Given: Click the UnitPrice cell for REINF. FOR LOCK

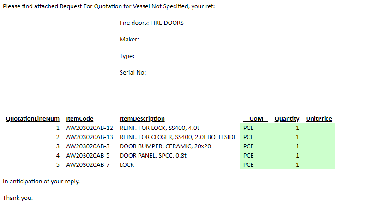Looking at the screenshot, I should tap(319, 128).
